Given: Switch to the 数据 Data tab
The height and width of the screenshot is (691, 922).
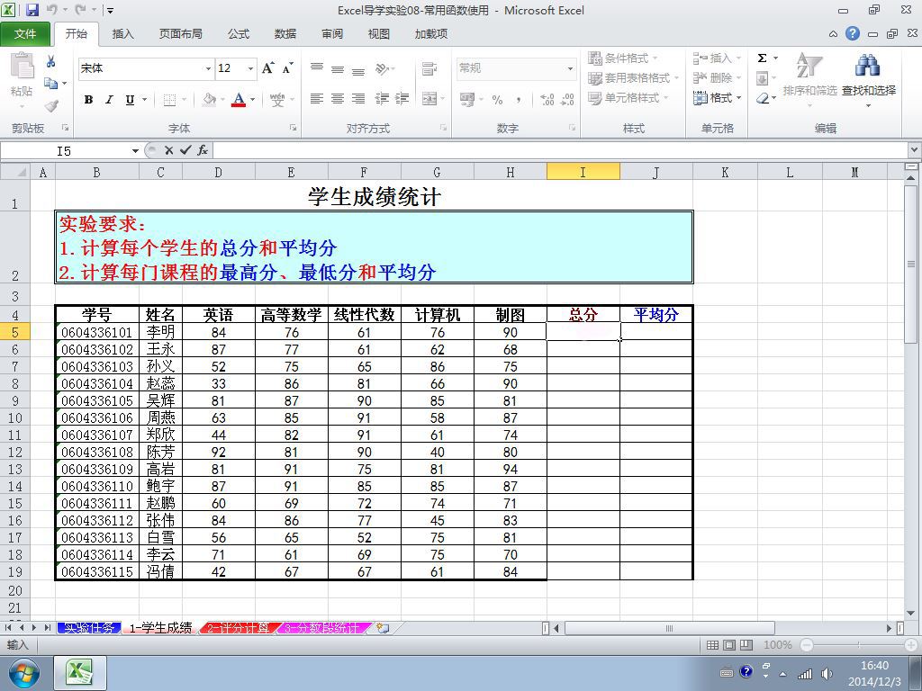Looking at the screenshot, I should click(285, 34).
